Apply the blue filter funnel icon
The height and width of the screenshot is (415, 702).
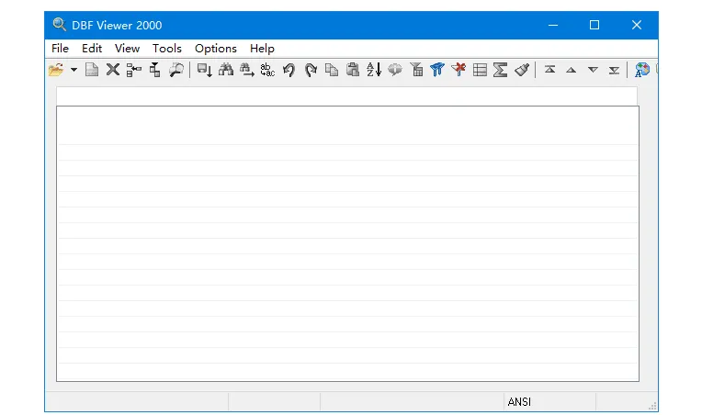[437, 70]
